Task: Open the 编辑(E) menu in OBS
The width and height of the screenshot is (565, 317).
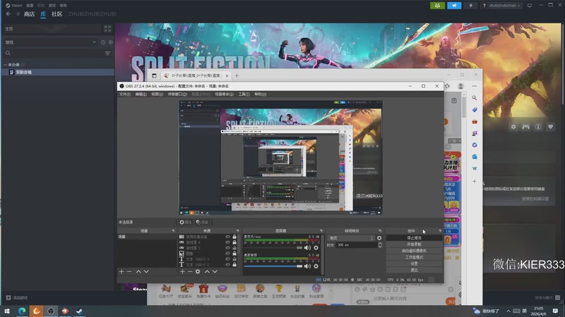Action: coord(141,94)
